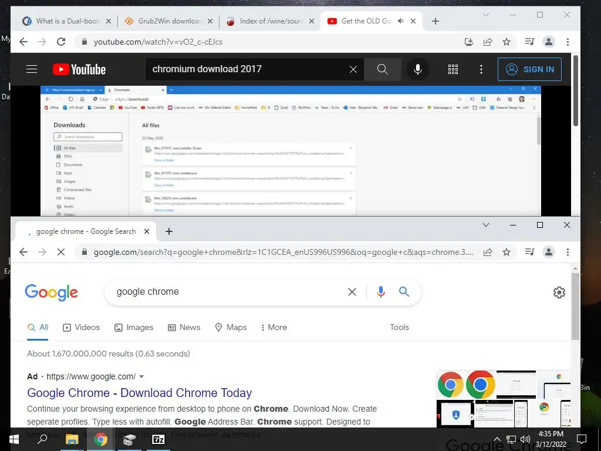Clear the google chrome search query

pyautogui.click(x=352, y=292)
